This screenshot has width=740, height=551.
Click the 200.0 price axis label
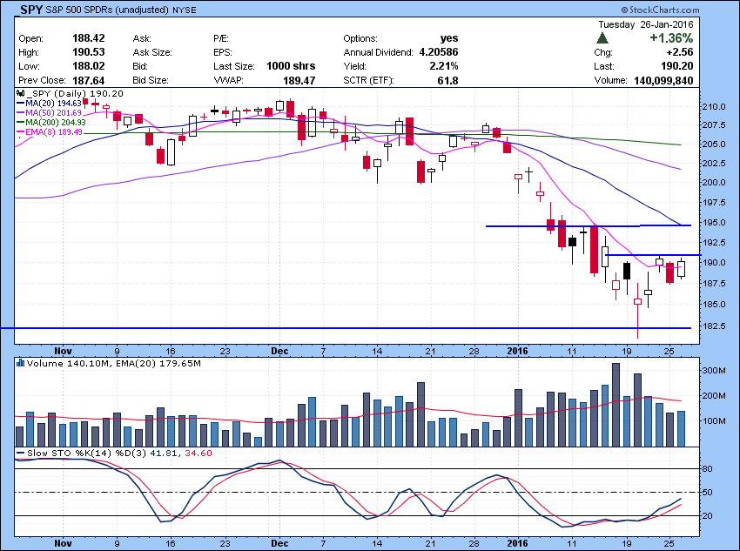point(716,183)
